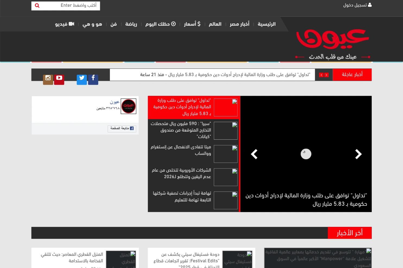The height and width of the screenshot is (268, 403).
Task: Click the dollar icon next to أسعار
Action: (x=199, y=24)
